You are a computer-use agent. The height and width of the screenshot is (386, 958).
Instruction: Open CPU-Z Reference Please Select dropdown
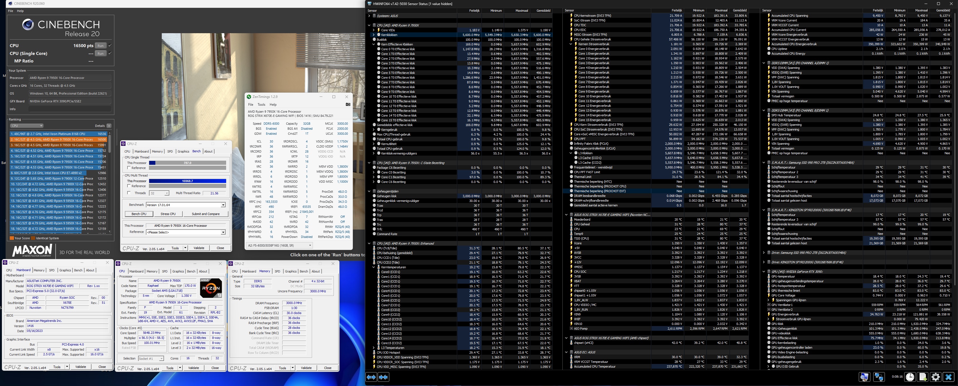coord(185,232)
